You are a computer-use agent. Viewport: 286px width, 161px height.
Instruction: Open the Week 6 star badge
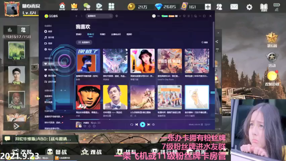pyautogui.click(x=272, y=39)
